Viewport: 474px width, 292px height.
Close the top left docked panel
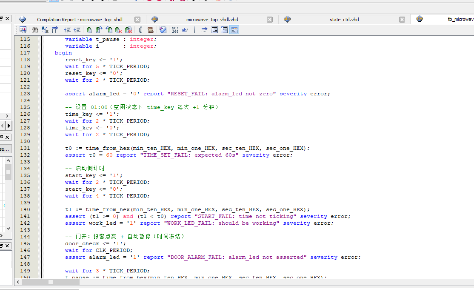coord(7,18)
